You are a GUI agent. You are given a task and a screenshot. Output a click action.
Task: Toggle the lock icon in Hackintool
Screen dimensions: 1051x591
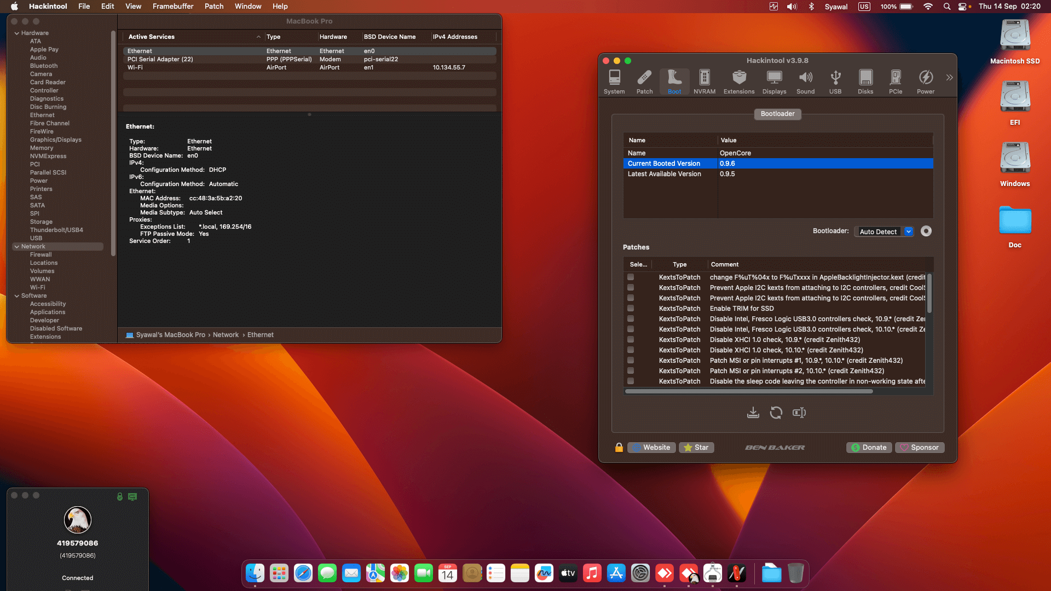coord(619,447)
